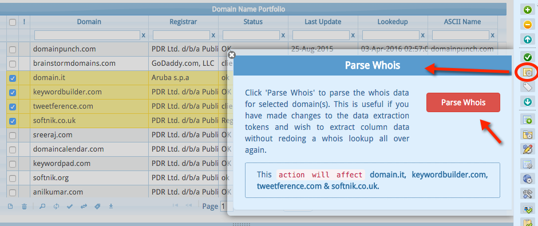Select the sreeraj.com domain cell
This screenshot has height=226, width=538.
click(89, 135)
